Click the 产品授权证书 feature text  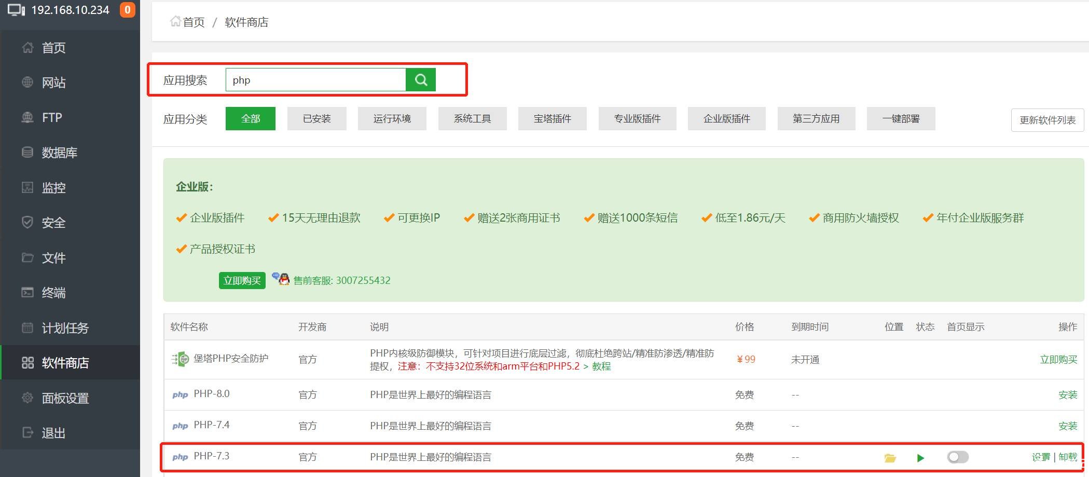223,249
